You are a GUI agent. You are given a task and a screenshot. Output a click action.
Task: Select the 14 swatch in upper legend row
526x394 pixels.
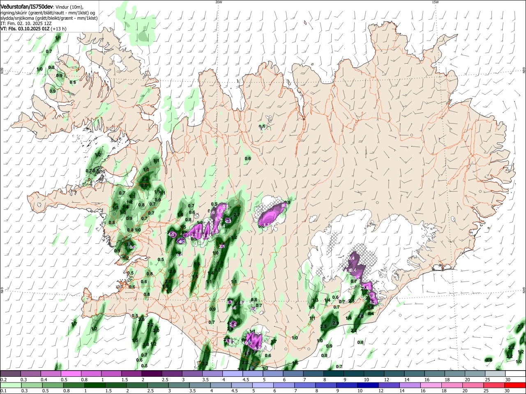(x=414, y=374)
